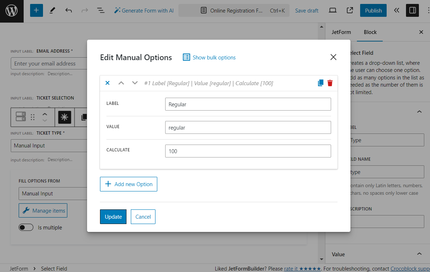This screenshot has width=430, height=272.
Task: Publish the form
Action: tap(373, 11)
